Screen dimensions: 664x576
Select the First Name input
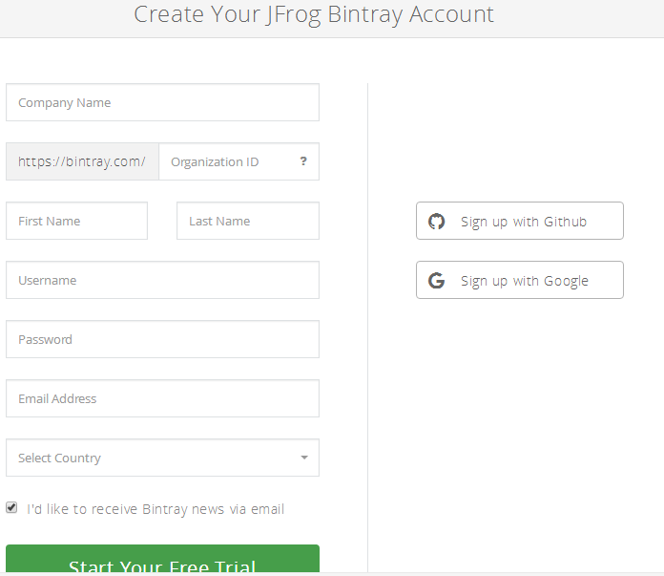[76, 221]
